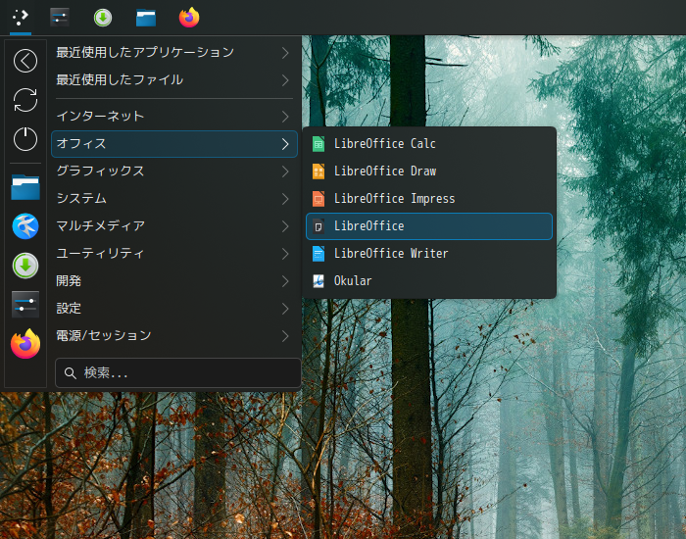Click the Okular document viewer icon

[318, 281]
